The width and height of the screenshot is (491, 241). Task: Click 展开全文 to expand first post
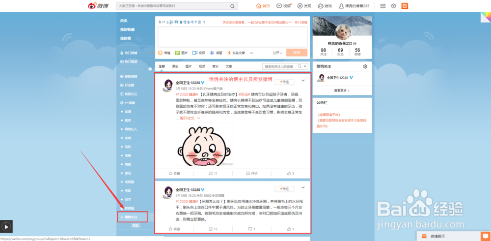coord(190,119)
